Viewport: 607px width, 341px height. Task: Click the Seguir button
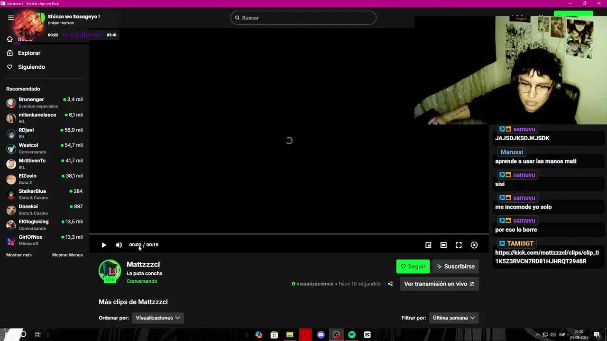413,267
